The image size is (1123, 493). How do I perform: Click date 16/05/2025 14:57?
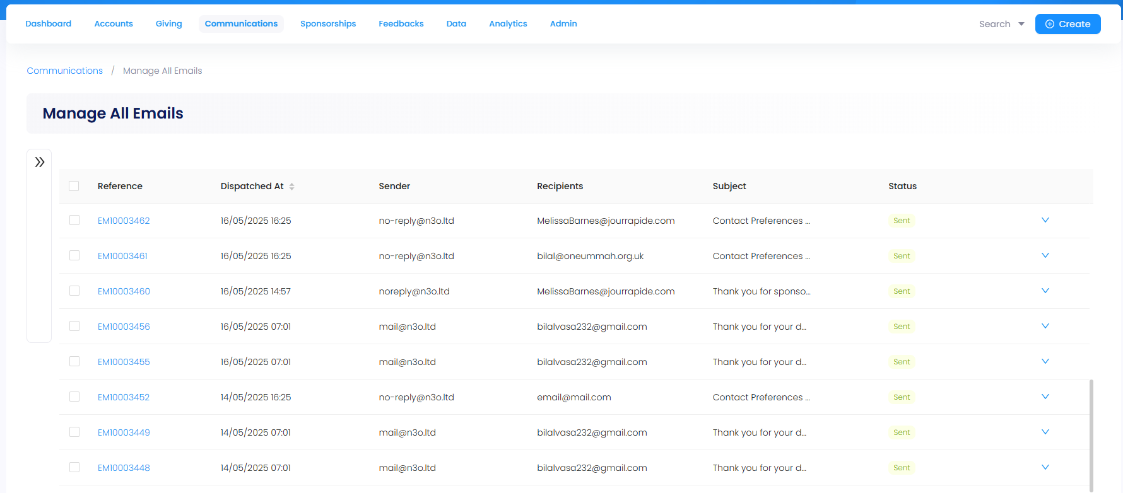point(256,291)
